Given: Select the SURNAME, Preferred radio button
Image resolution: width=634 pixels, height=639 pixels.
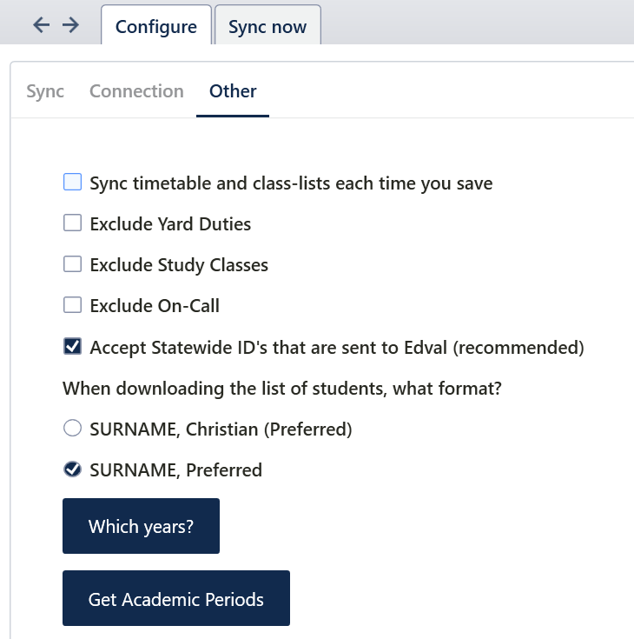Looking at the screenshot, I should click(73, 469).
